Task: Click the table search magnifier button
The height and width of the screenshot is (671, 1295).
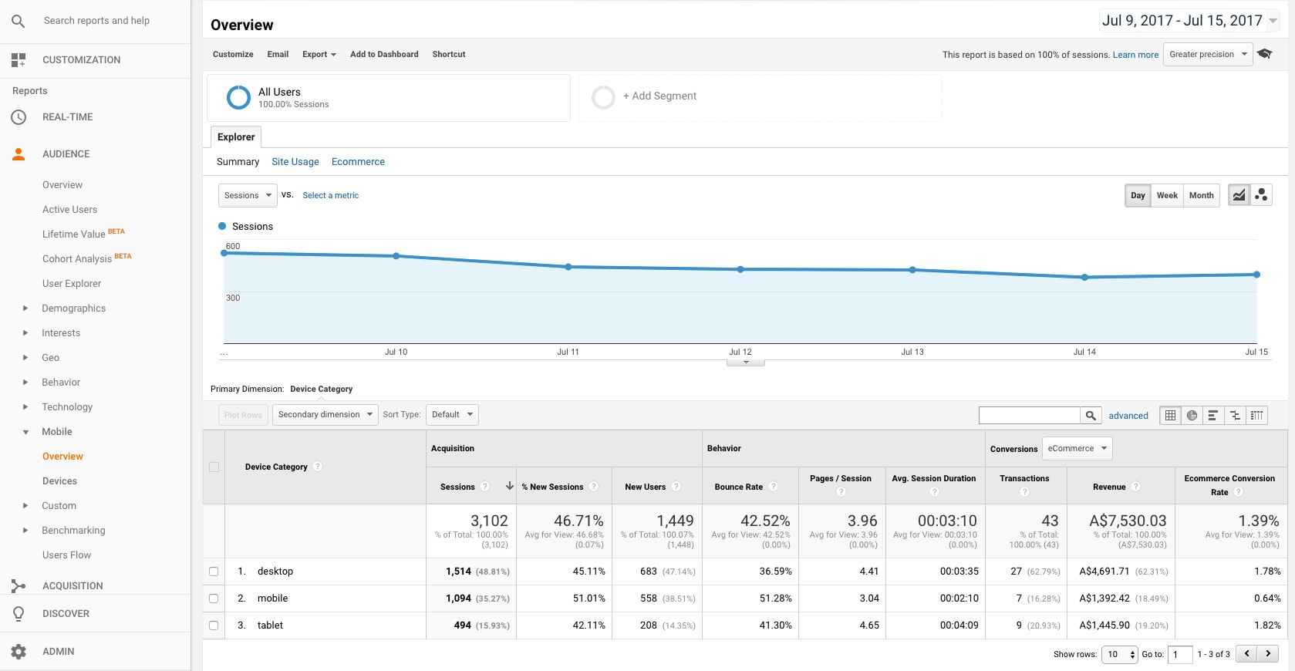Action: [1091, 415]
